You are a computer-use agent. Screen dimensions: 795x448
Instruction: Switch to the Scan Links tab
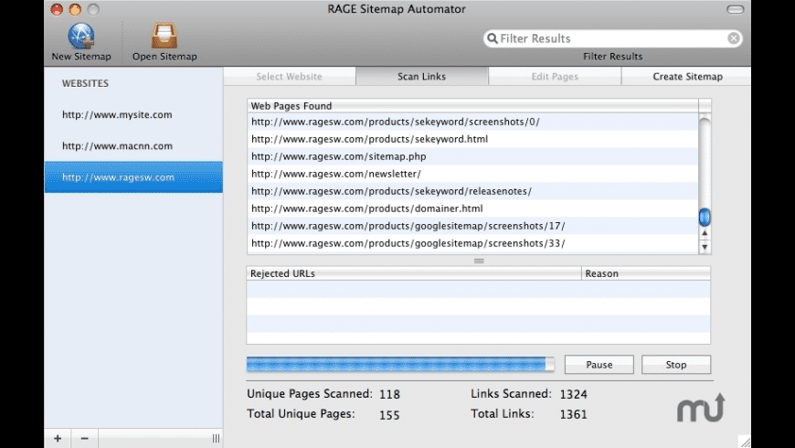[x=421, y=77]
